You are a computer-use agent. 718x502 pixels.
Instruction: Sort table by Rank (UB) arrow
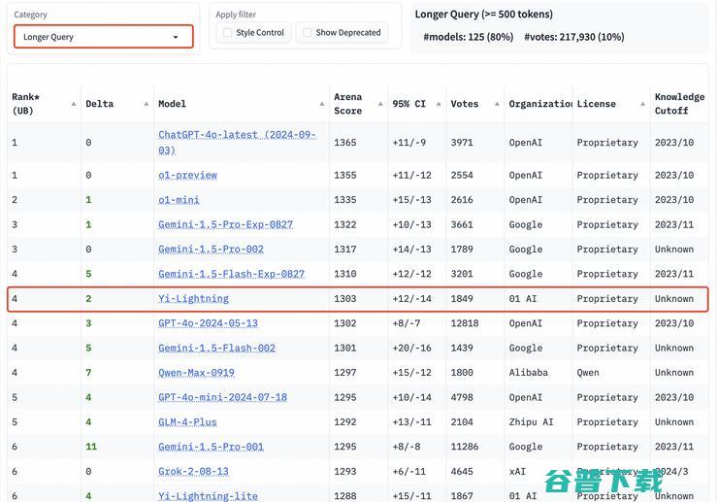coord(74,104)
